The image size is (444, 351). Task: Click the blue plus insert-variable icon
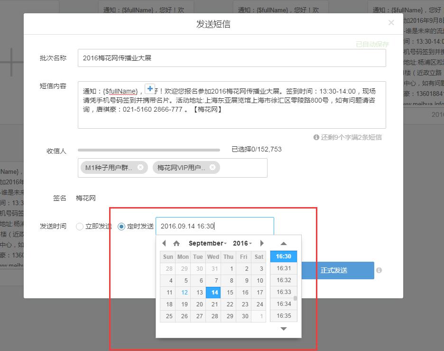[x=150, y=89]
